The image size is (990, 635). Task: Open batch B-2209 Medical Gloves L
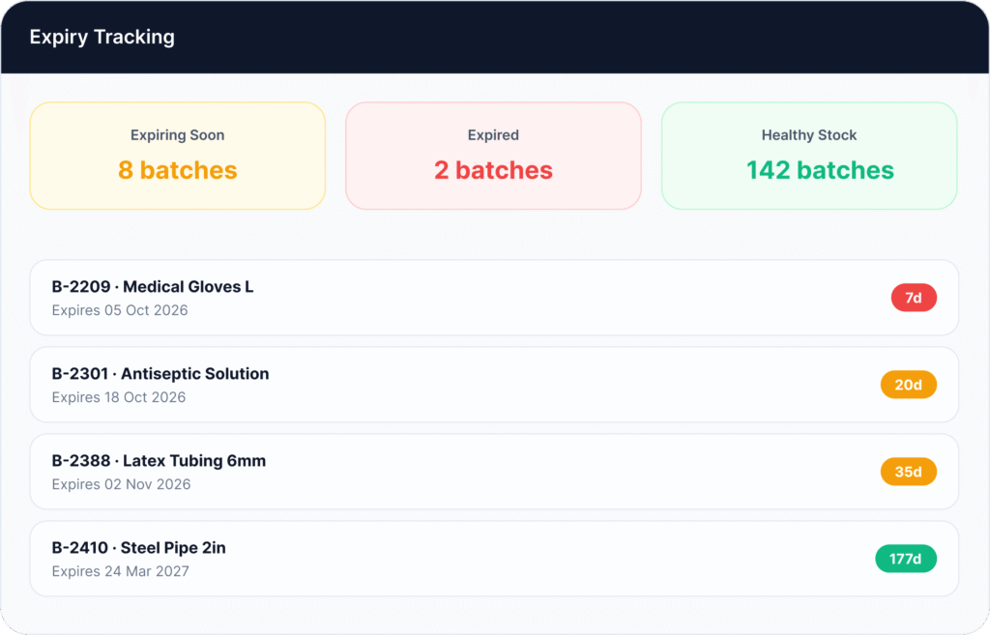(494, 298)
